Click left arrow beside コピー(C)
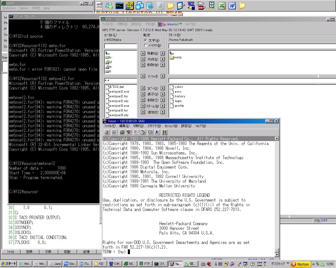 (143, 88)
